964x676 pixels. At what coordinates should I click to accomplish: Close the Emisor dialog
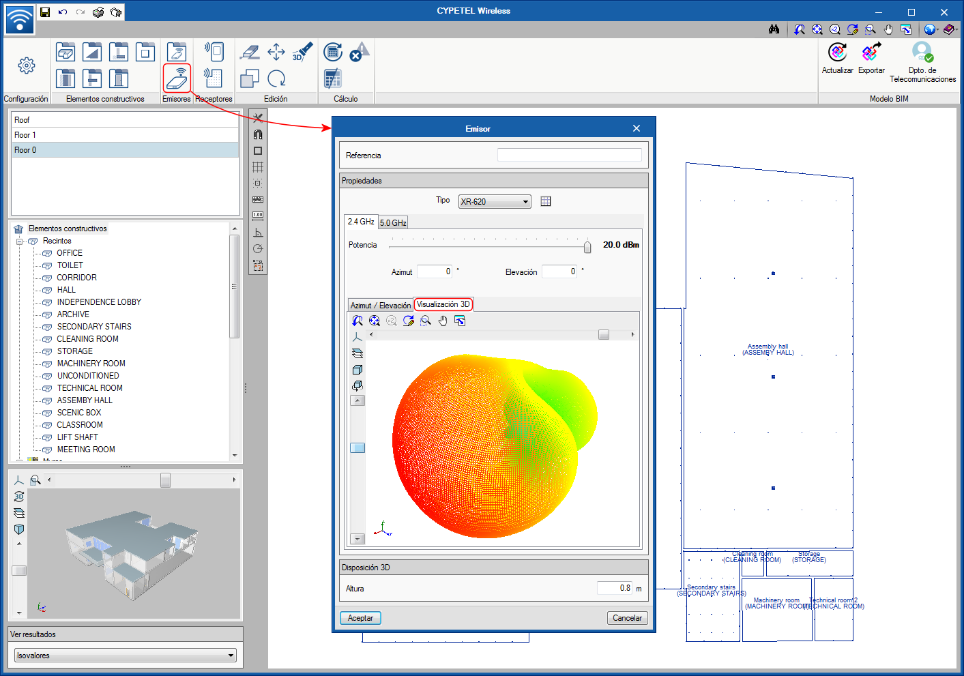tap(636, 128)
